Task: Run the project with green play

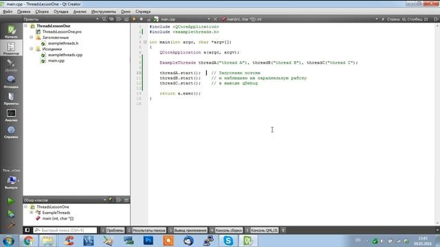Action: click(11, 201)
